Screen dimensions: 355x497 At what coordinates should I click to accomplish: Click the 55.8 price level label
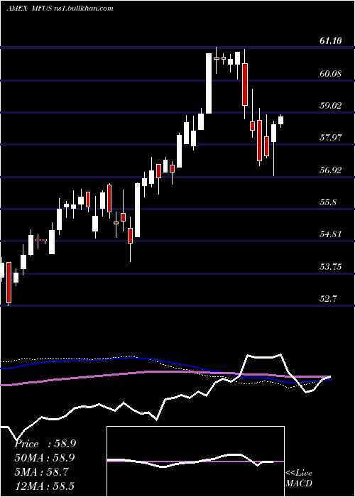point(328,202)
